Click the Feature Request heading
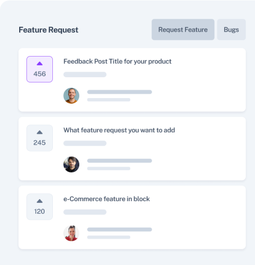The height and width of the screenshot is (265, 255). (x=48, y=30)
